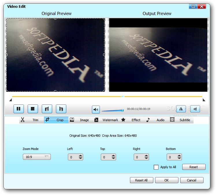The height and width of the screenshot is (195, 216).
Task: Click the top-middle crop handle
Action: tap(55, 18)
